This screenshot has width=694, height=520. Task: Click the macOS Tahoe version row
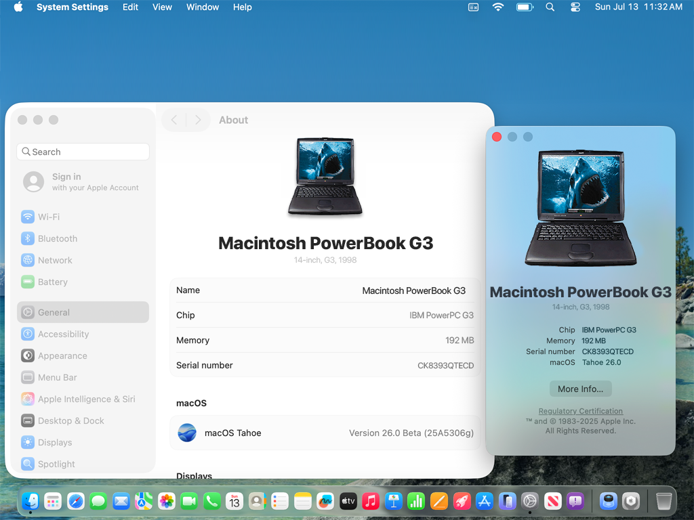click(325, 433)
